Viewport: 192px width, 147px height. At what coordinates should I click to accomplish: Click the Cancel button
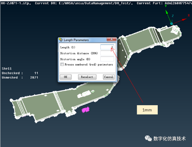[109, 77]
